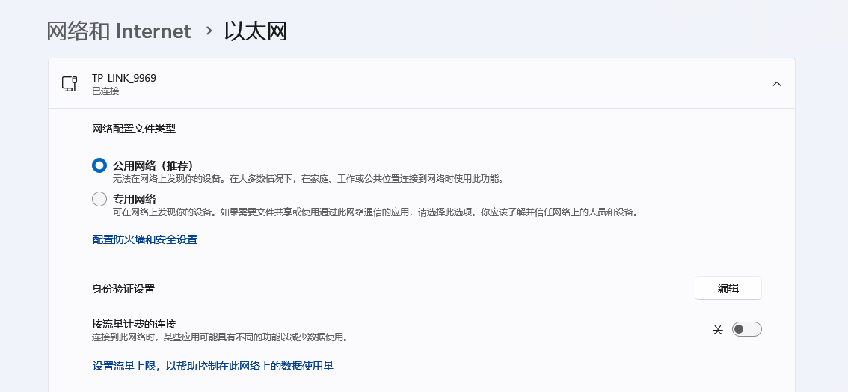This screenshot has height=392, width=848.
Task: Click the 身份验证设置 row label
Action: 123,289
